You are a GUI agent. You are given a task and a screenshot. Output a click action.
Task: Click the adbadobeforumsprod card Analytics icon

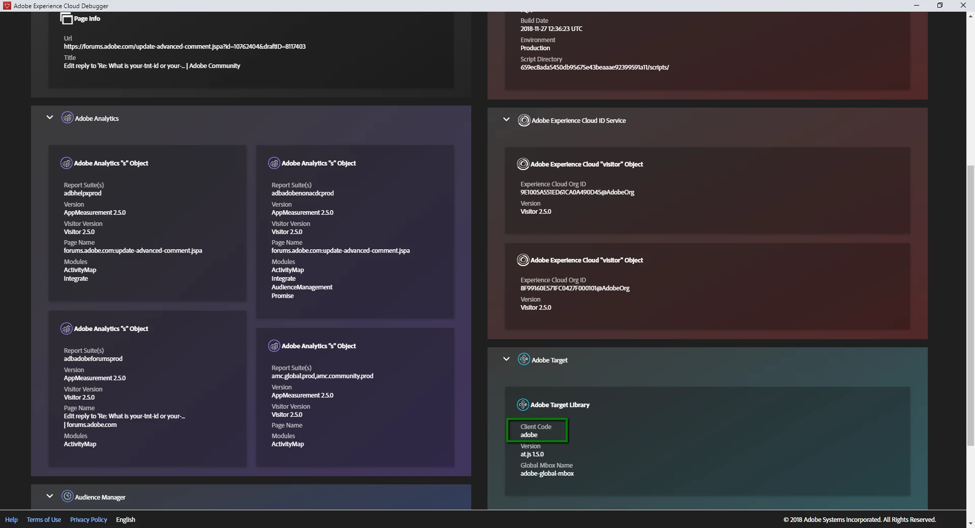click(67, 328)
